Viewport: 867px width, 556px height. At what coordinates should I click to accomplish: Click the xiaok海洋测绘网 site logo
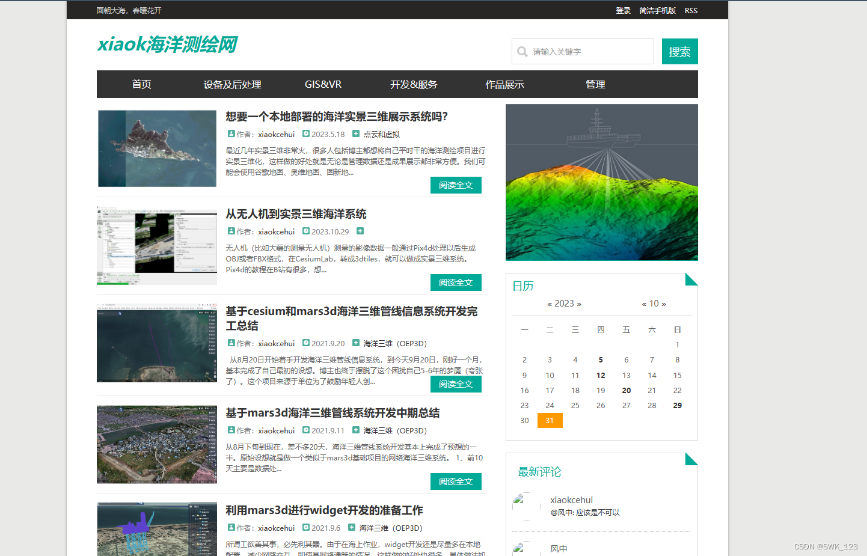coord(167,44)
